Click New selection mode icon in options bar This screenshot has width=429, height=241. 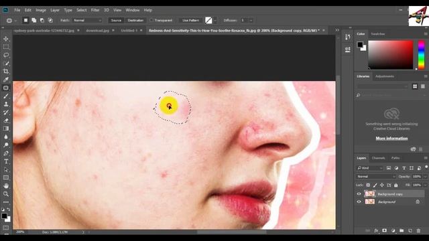click(25, 20)
